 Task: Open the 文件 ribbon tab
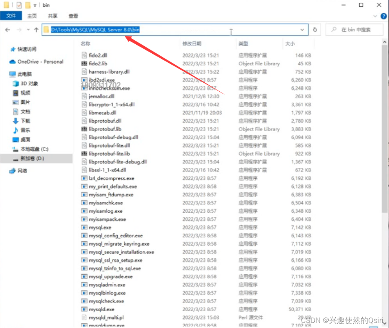pyautogui.click(x=11, y=16)
